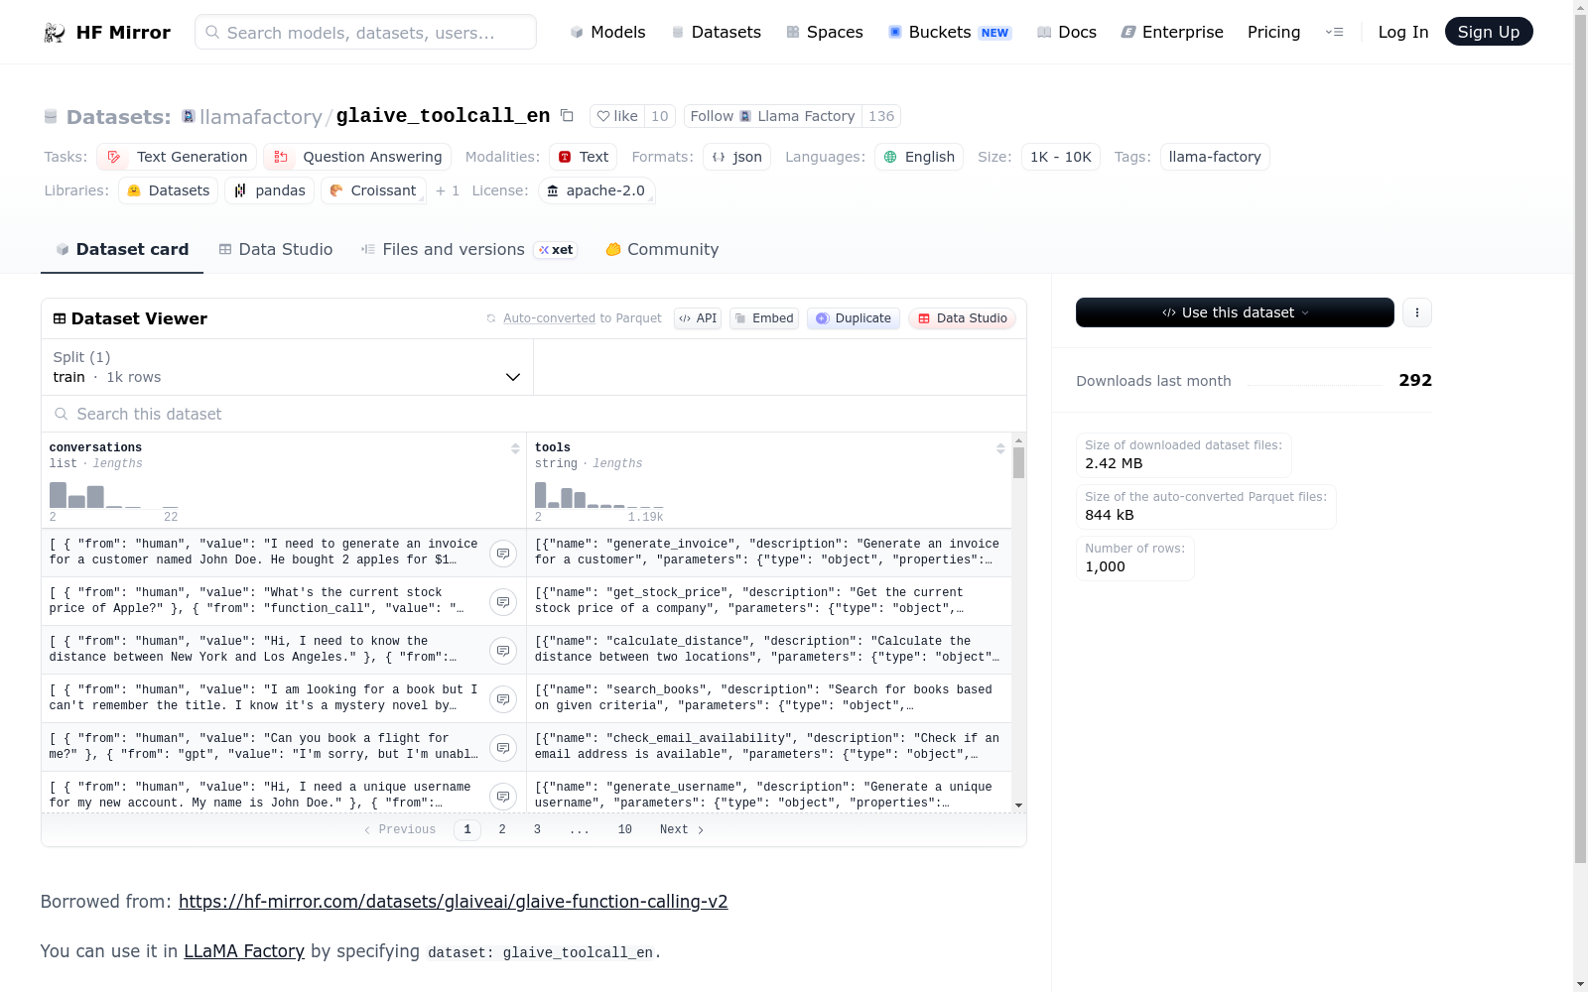Click the Datasets library tag
The height and width of the screenshot is (992, 1588).
pyautogui.click(x=169, y=190)
